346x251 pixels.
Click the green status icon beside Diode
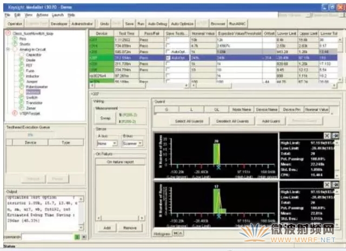pyautogui.click(x=22, y=60)
